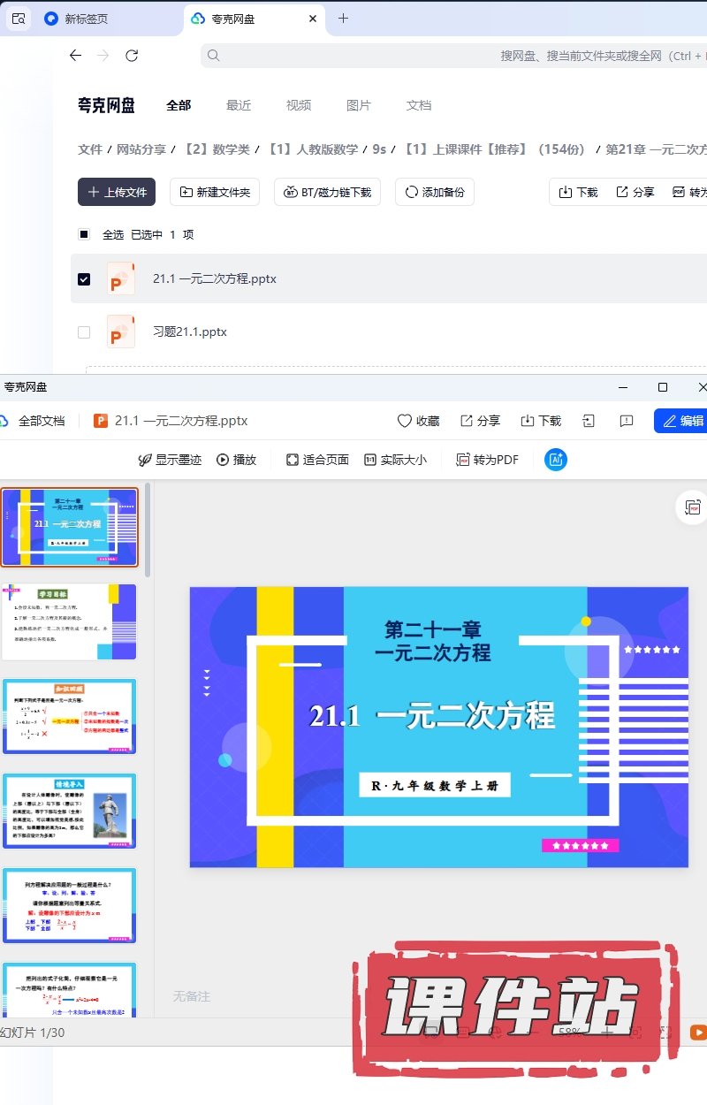Toggle the 全选 select-all checkbox
Viewport: 707px width, 1105px height.
click(x=84, y=234)
